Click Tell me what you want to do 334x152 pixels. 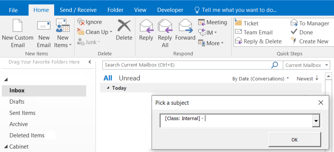[235, 10]
